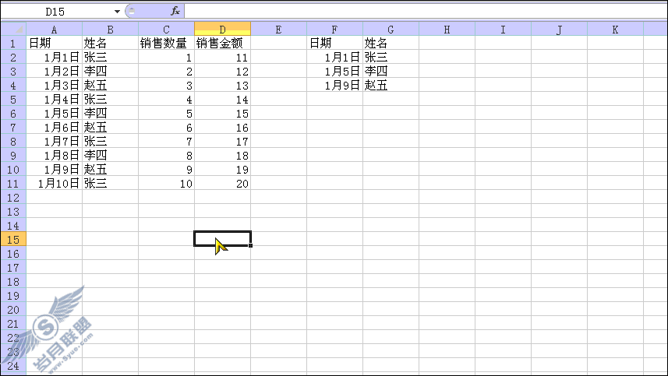Select row 11 header

(13, 183)
